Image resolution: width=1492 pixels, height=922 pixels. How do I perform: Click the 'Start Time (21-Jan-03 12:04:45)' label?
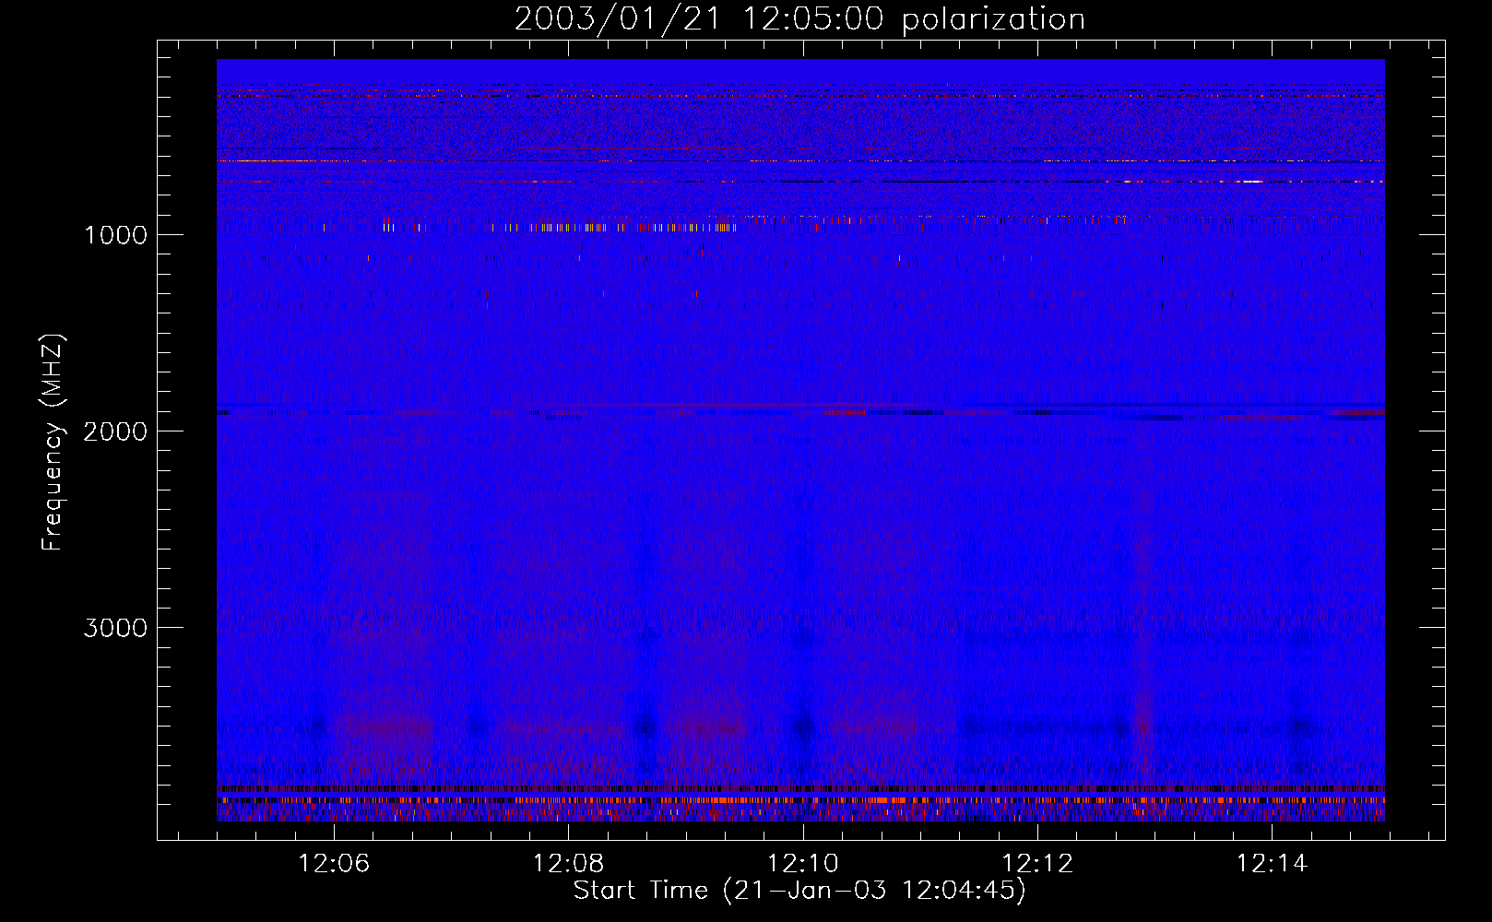(799, 891)
